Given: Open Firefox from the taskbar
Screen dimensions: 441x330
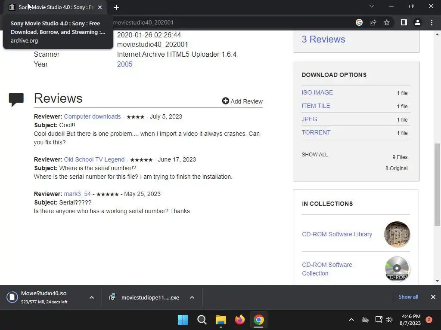Looking at the screenshot, I should (239, 320).
